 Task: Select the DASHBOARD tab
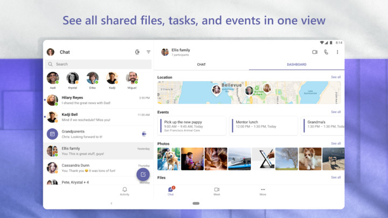pos(296,65)
